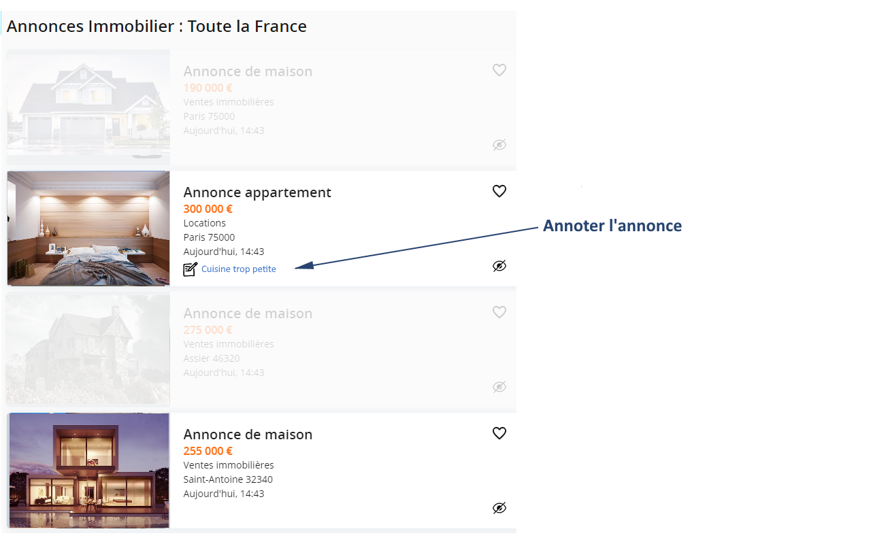Screen dimensions: 871x544
Task: Click "Annonces Immobilier : Toute la France" heading
Action: 157,27
